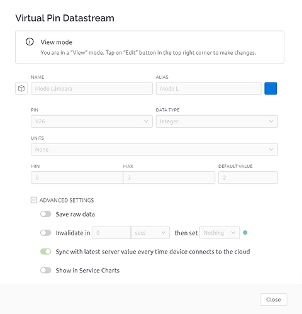Click the Name field with Modo Lámpara
This screenshot has height=314, width=302.
(92, 89)
